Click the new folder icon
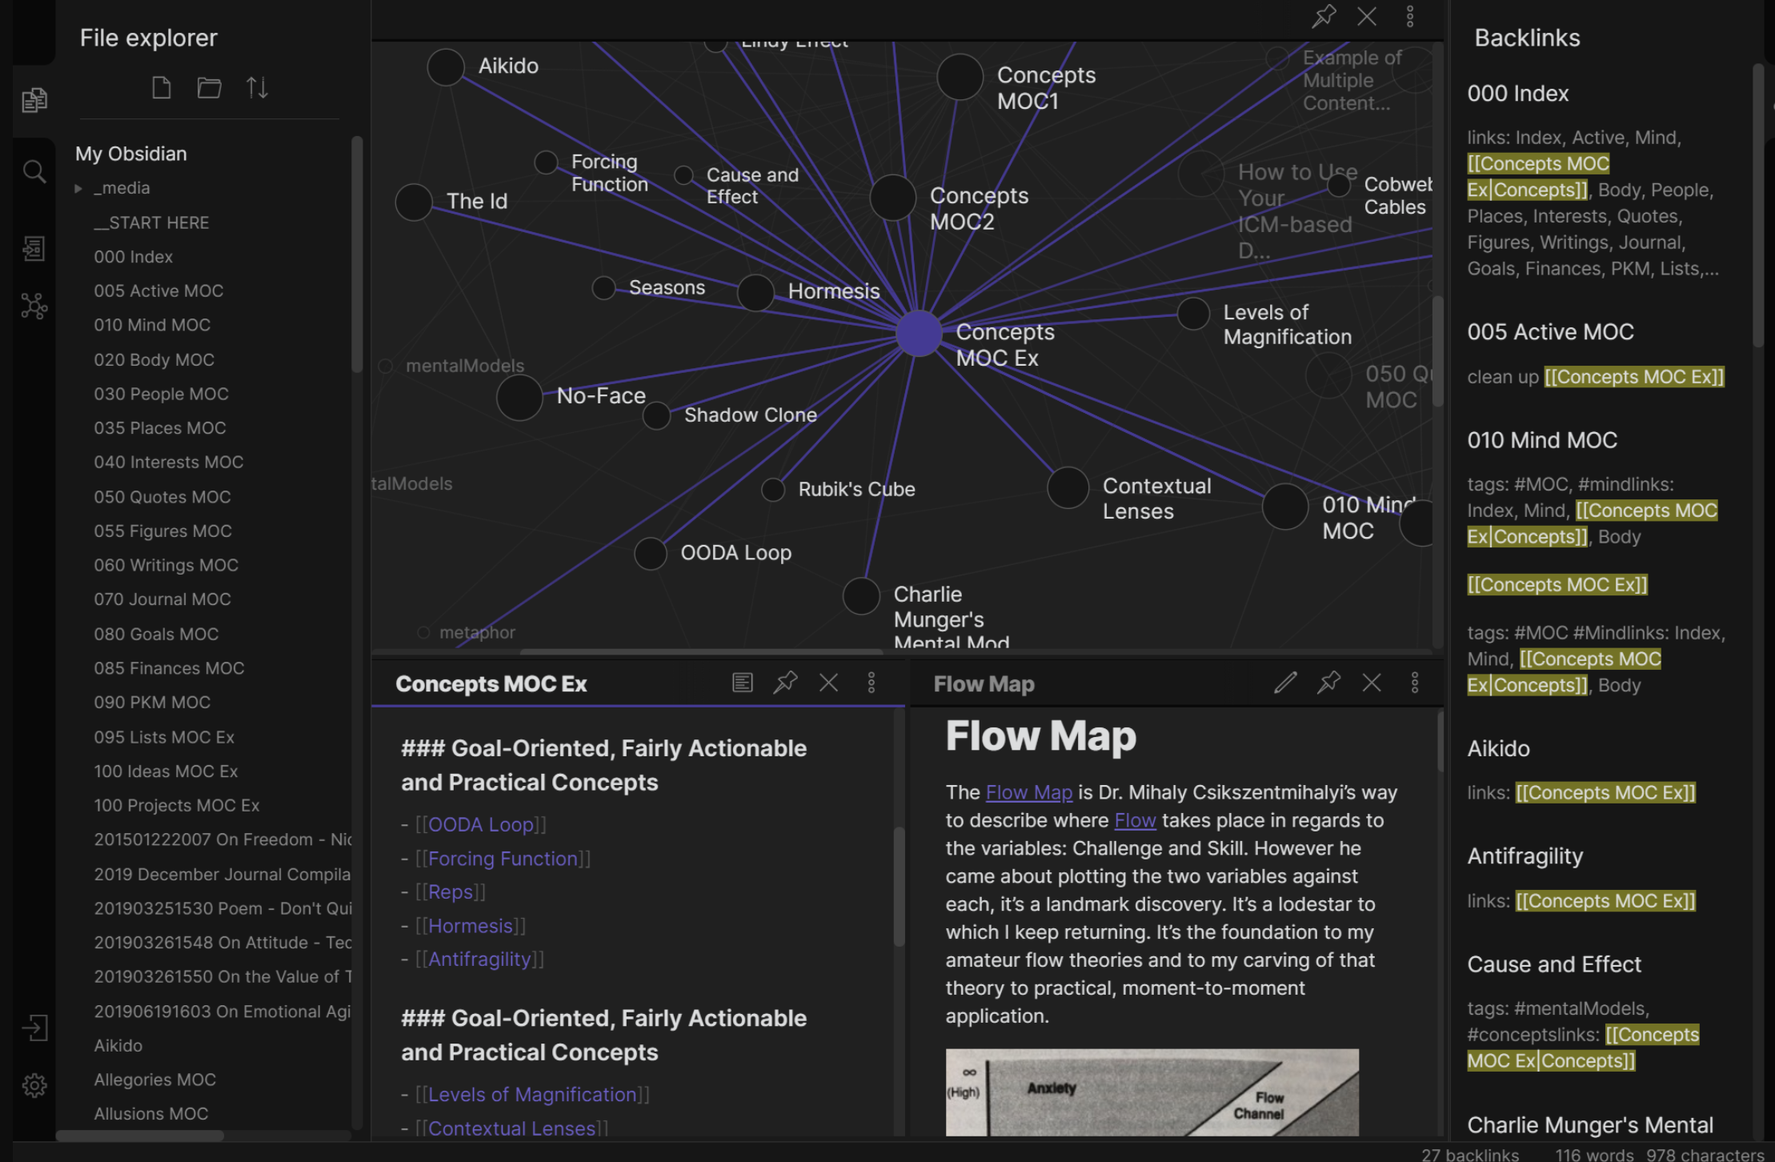Viewport: 1775px width, 1162px height. coord(209,87)
